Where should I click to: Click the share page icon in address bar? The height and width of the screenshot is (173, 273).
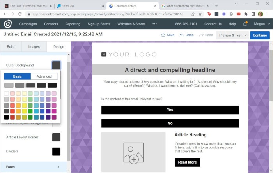coord(193,14)
